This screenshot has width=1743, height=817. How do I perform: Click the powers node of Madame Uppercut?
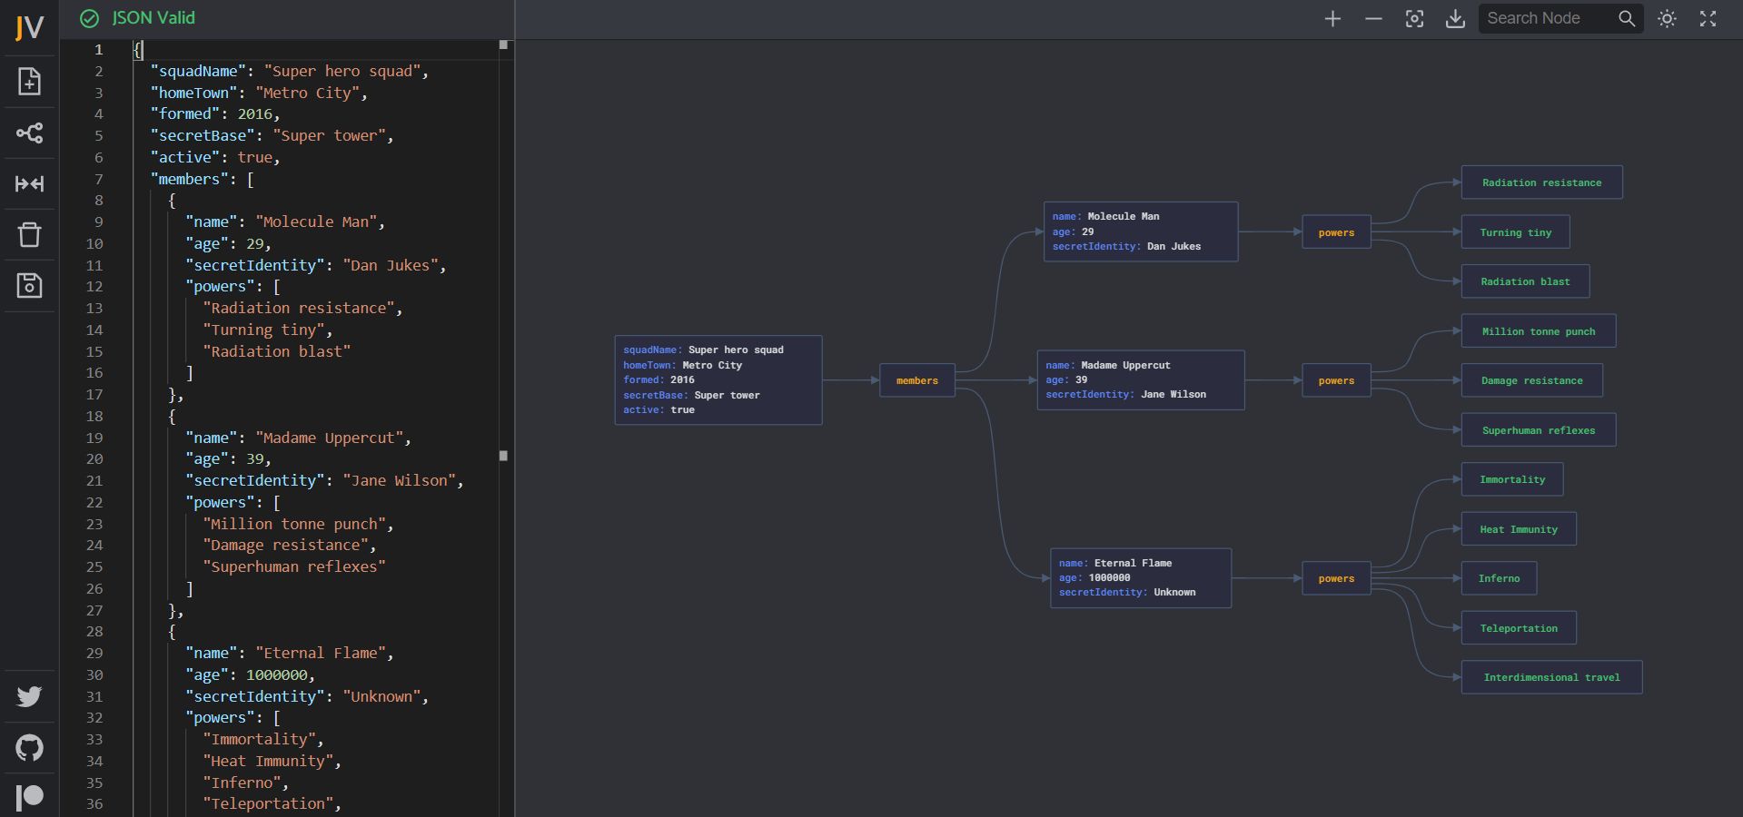pos(1336,380)
